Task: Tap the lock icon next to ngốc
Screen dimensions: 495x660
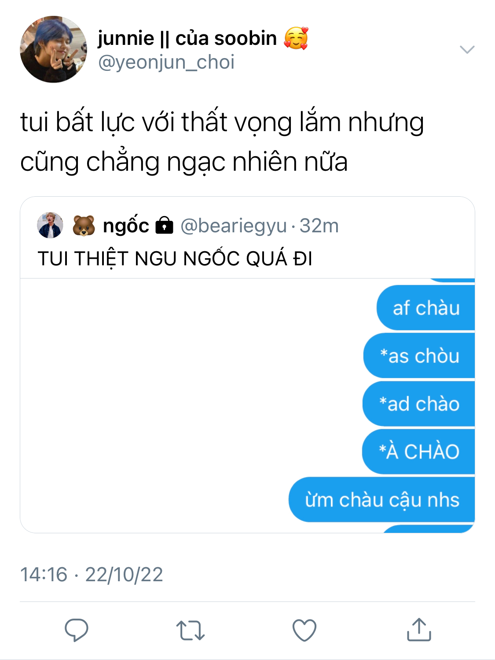Action: point(165,225)
